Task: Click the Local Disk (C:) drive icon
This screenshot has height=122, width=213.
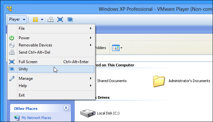Action: (x=87, y=113)
